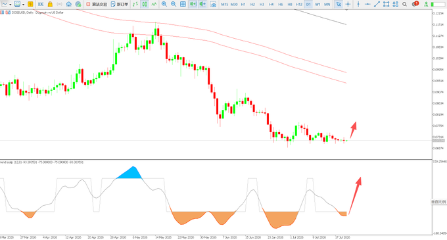This screenshot has width=447, height=240.
Task: Zoom in on the chart
Action: click(x=164, y=4)
